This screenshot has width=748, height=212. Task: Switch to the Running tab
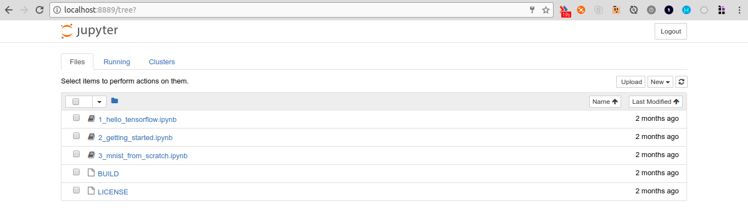(x=117, y=62)
